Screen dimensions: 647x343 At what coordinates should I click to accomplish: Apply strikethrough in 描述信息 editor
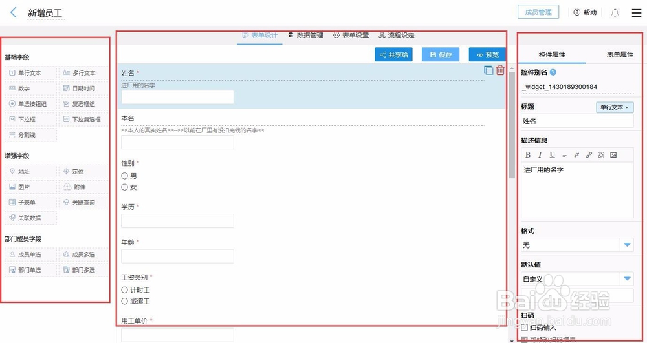564,155
